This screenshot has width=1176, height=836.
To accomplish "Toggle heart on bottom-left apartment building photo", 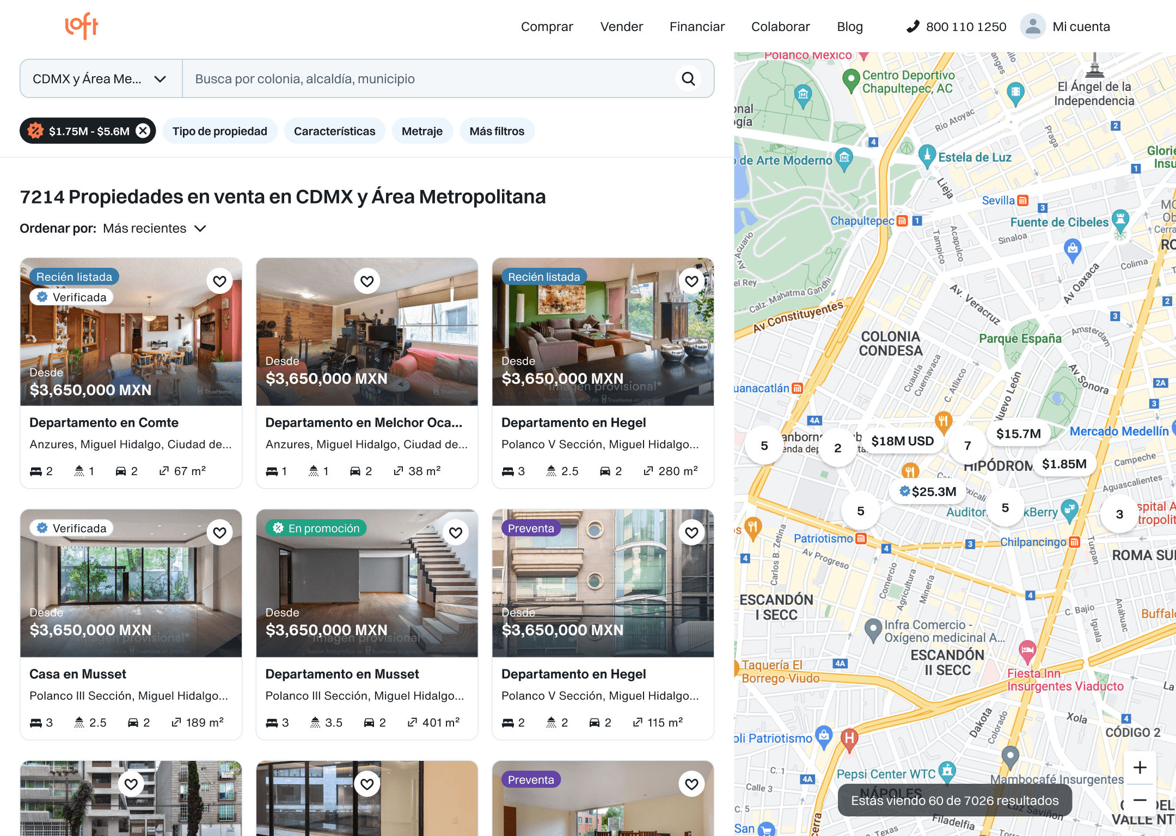I will [131, 784].
